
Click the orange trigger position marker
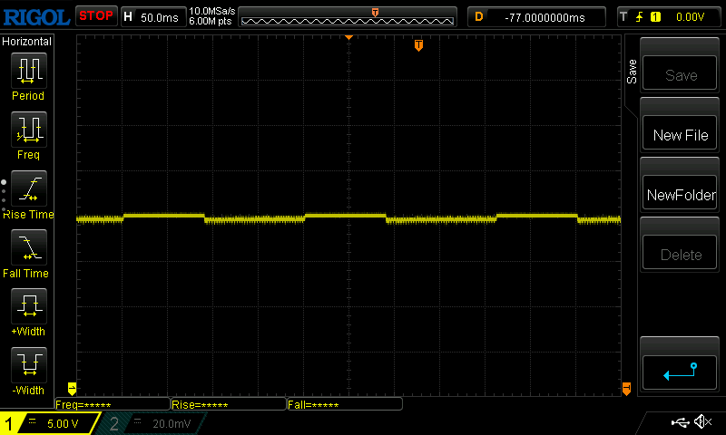(x=418, y=45)
